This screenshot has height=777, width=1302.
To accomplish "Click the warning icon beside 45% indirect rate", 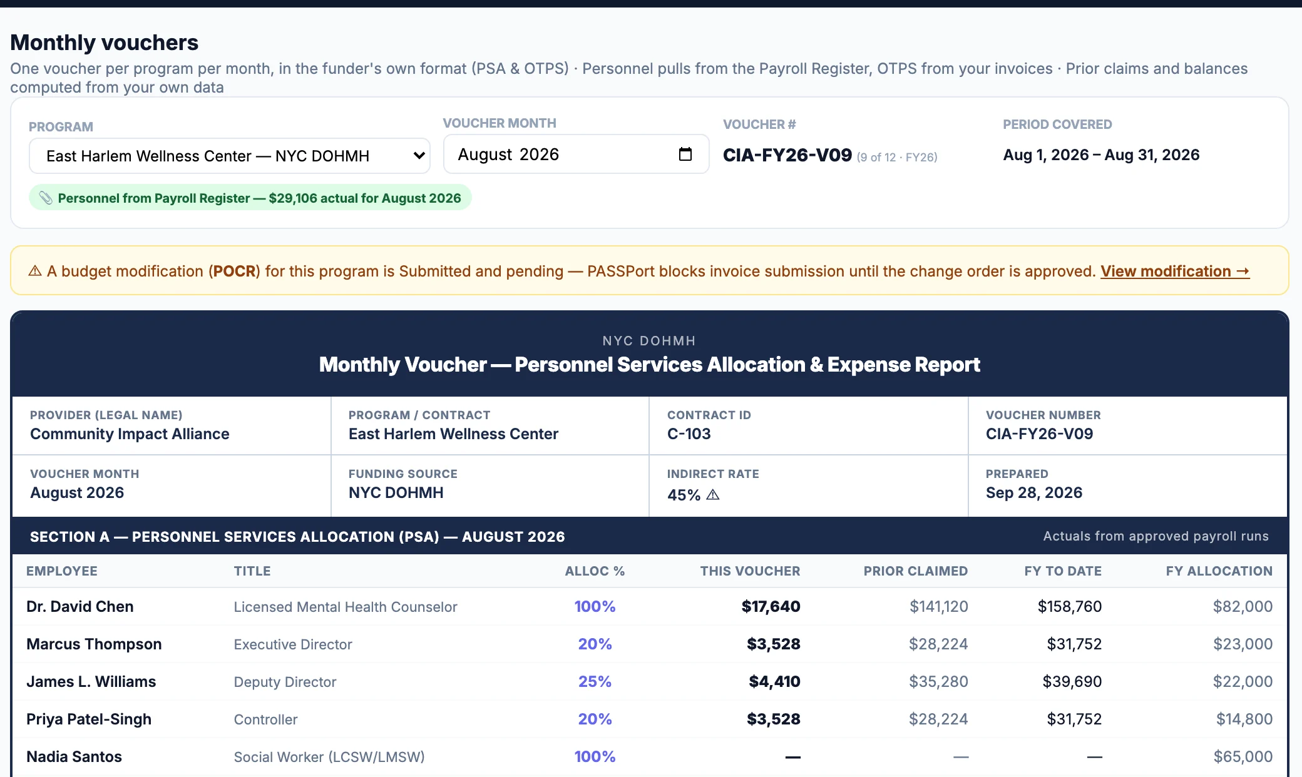I will [712, 495].
